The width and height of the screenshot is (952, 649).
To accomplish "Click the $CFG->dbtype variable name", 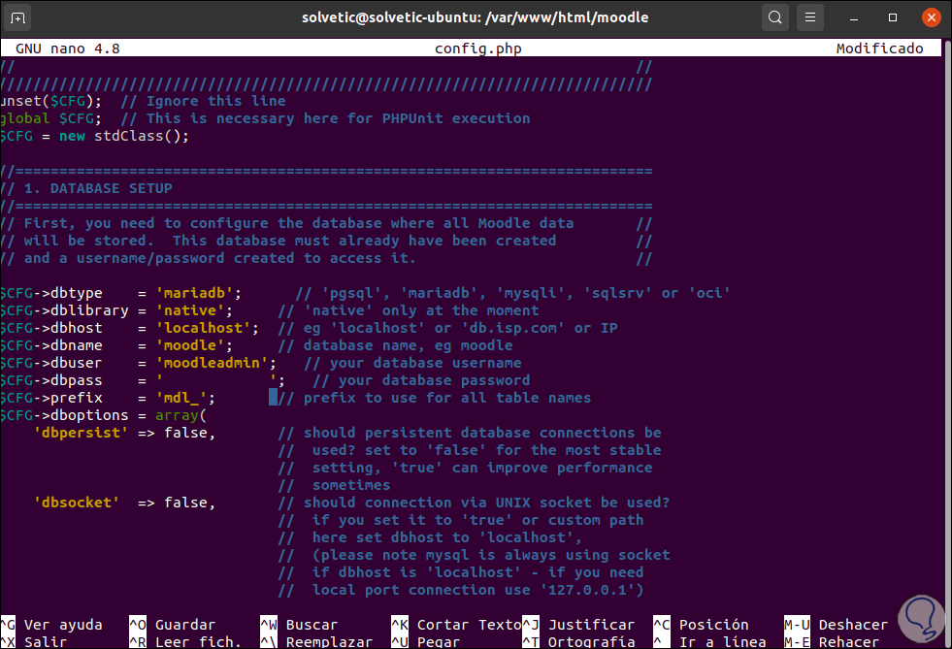I will (x=51, y=293).
